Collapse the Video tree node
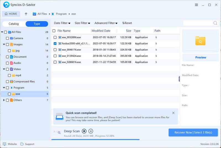The image size is (221, 148). point(4,69)
